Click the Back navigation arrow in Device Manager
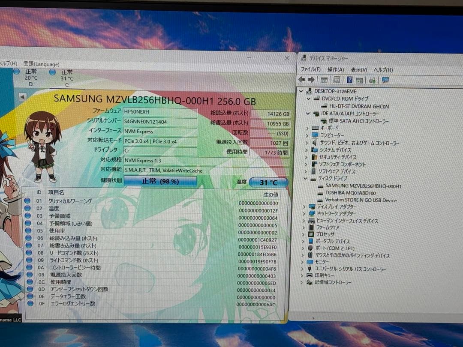This screenshot has height=347, width=463. click(302, 80)
